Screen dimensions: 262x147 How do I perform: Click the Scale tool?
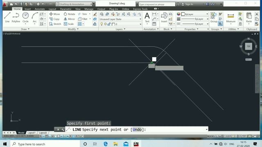(x=69, y=24)
